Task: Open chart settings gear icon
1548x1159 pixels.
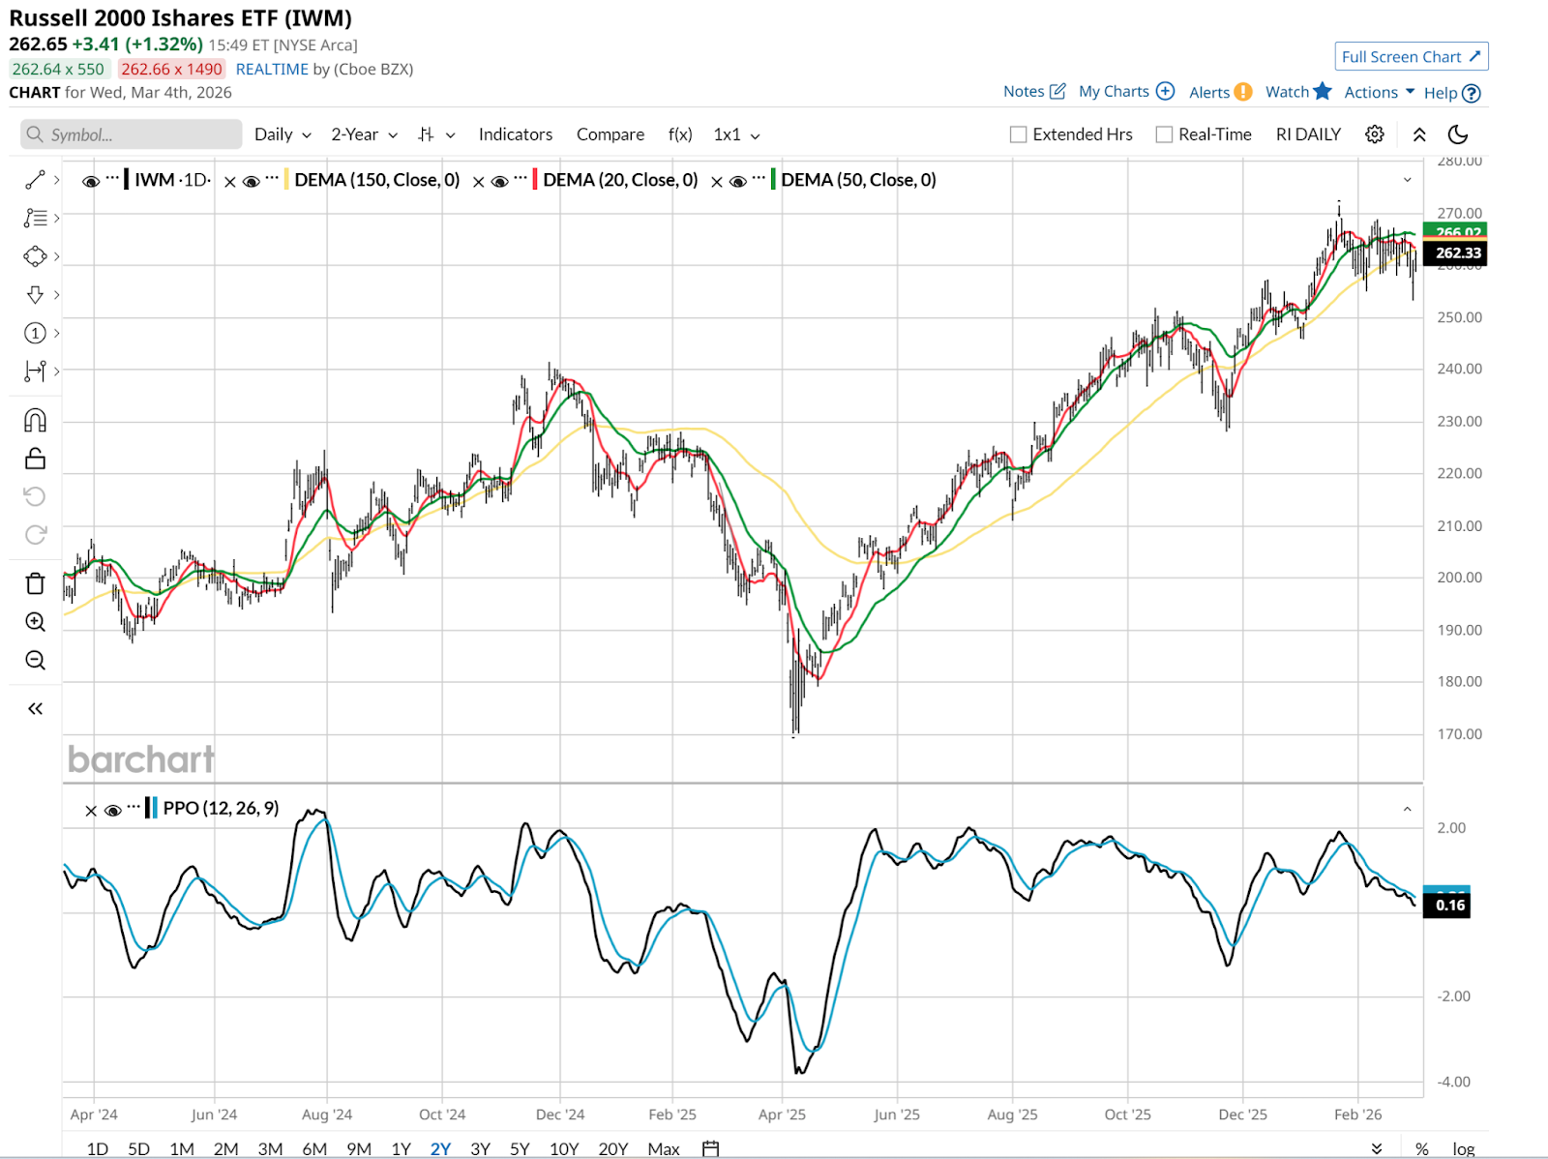Action: coord(1374,134)
